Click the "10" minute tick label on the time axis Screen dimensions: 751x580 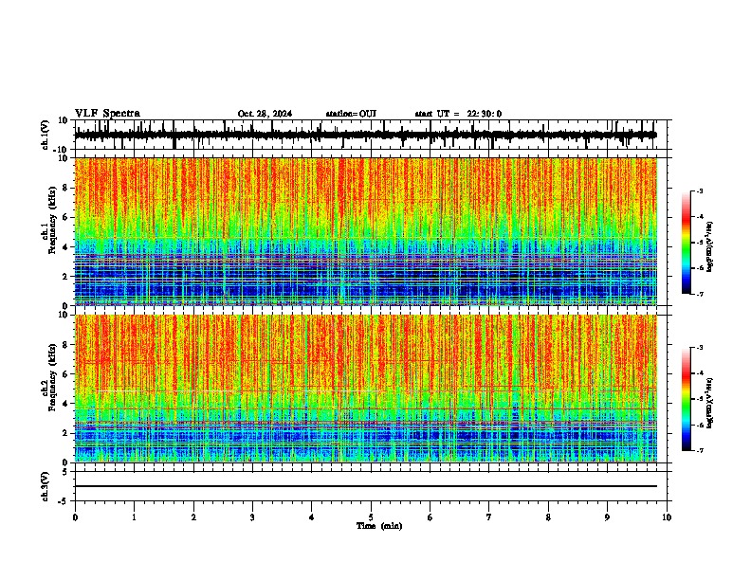point(667,517)
